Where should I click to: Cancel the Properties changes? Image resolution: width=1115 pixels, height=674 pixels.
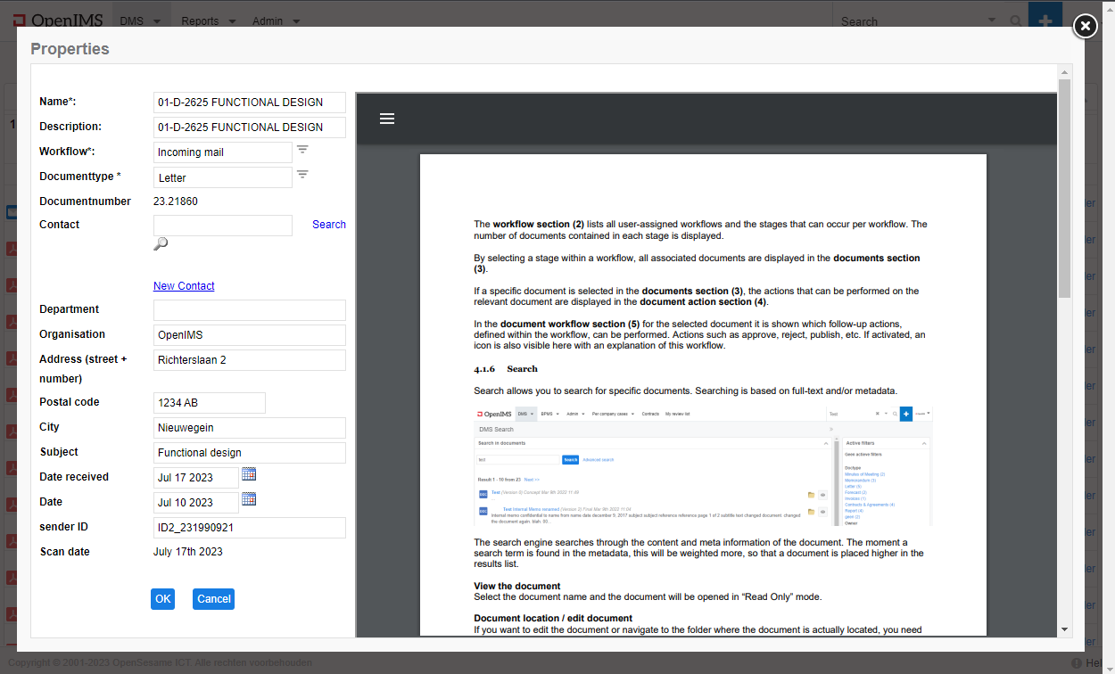pyautogui.click(x=213, y=599)
